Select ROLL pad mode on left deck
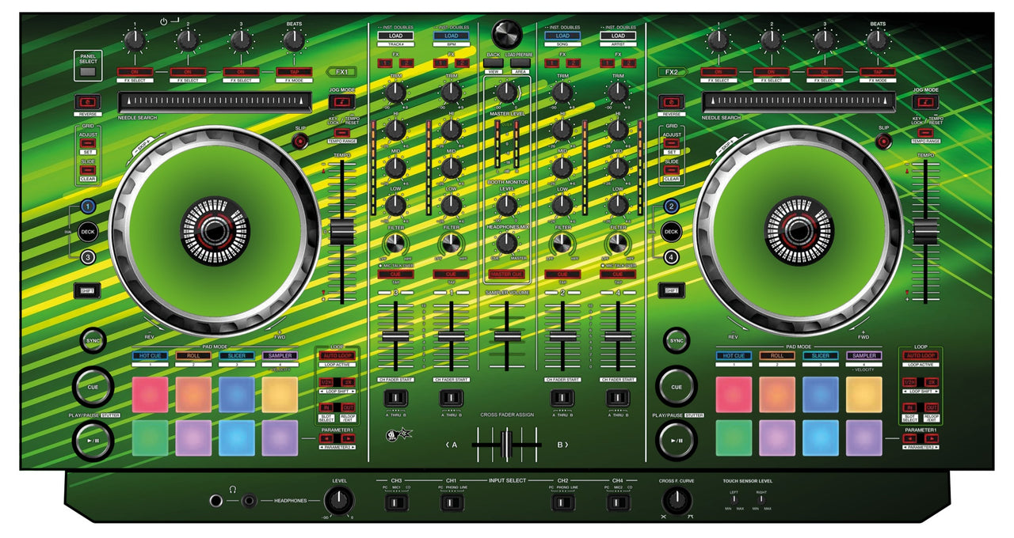The width and height of the screenshot is (1014, 538). [x=193, y=356]
